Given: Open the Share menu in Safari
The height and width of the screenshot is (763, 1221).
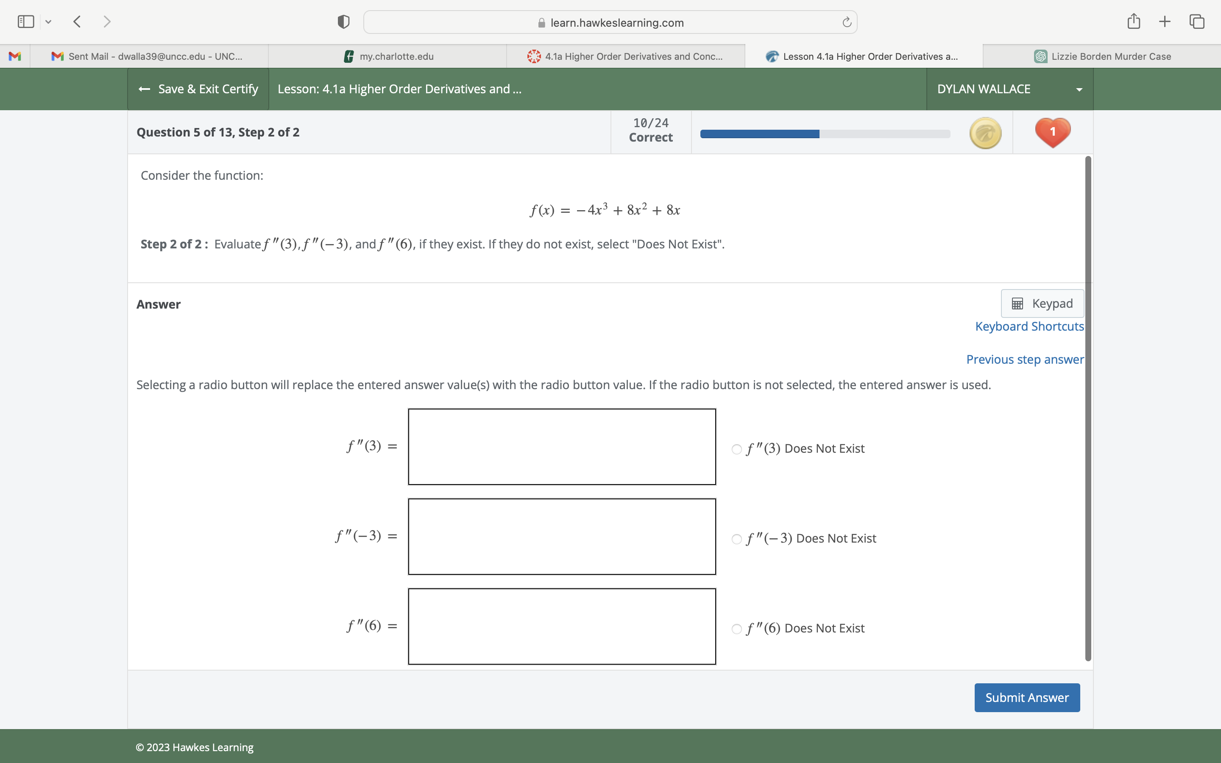Looking at the screenshot, I should coord(1133,21).
